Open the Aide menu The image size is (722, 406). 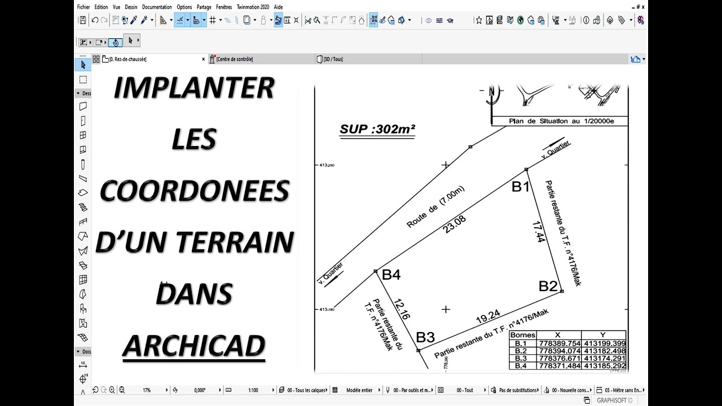pyautogui.click(x=279, y=7)
